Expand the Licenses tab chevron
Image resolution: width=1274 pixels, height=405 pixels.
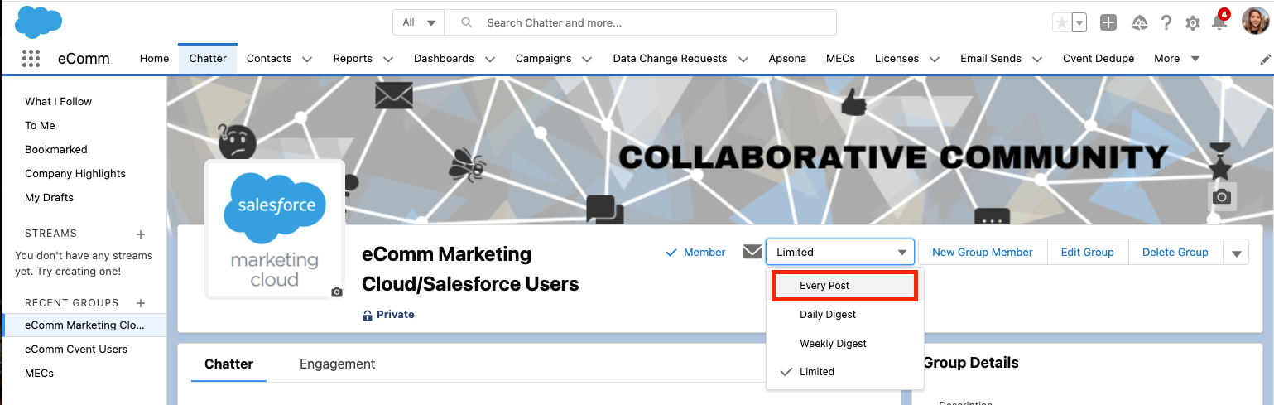pyautogui.click(x=935, y=59)
